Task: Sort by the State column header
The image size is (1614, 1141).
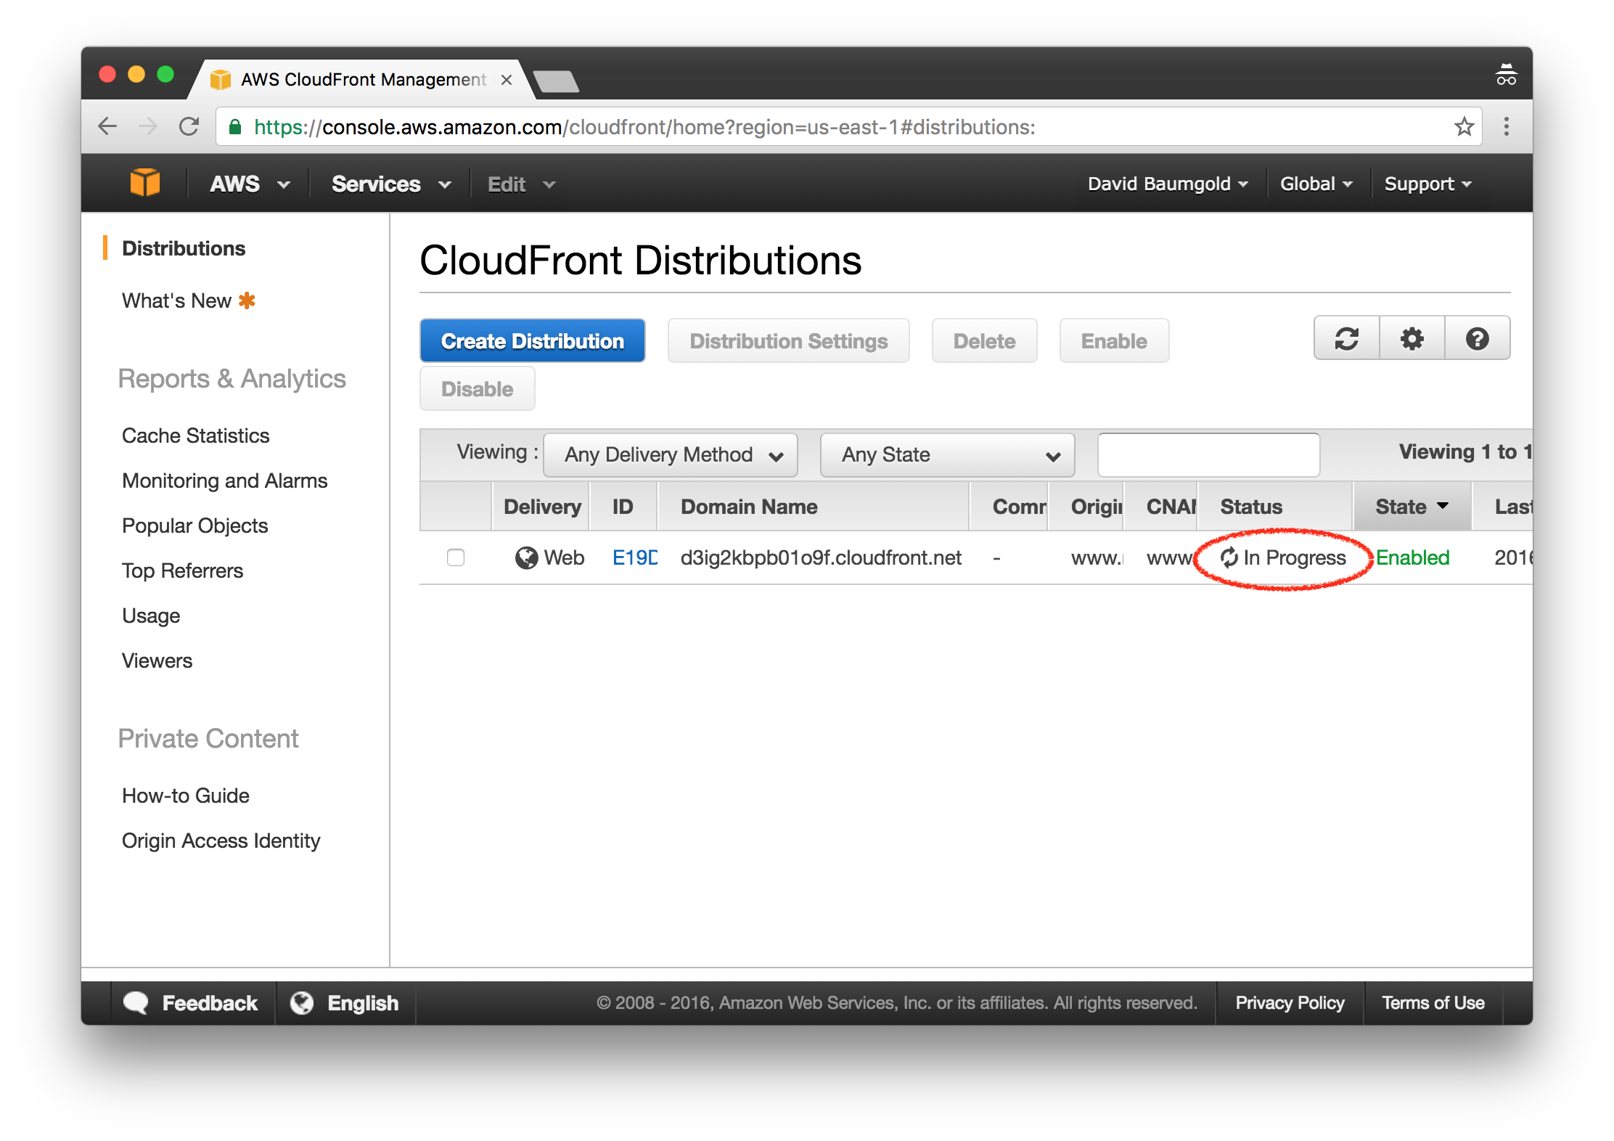Action: click(x=1412, y=507)
